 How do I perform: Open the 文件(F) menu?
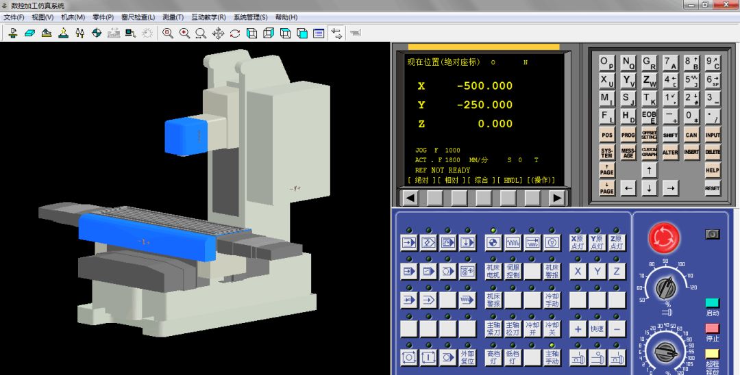point(14,17)
